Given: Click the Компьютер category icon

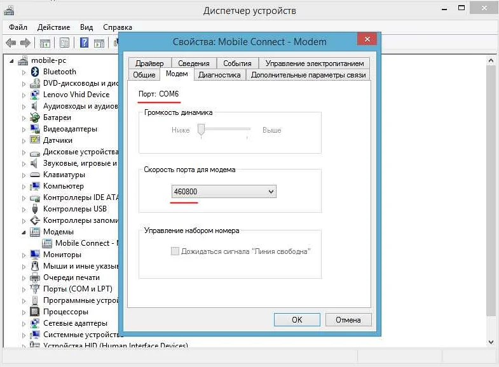Looking at the screenshot, I should [35, 186].
